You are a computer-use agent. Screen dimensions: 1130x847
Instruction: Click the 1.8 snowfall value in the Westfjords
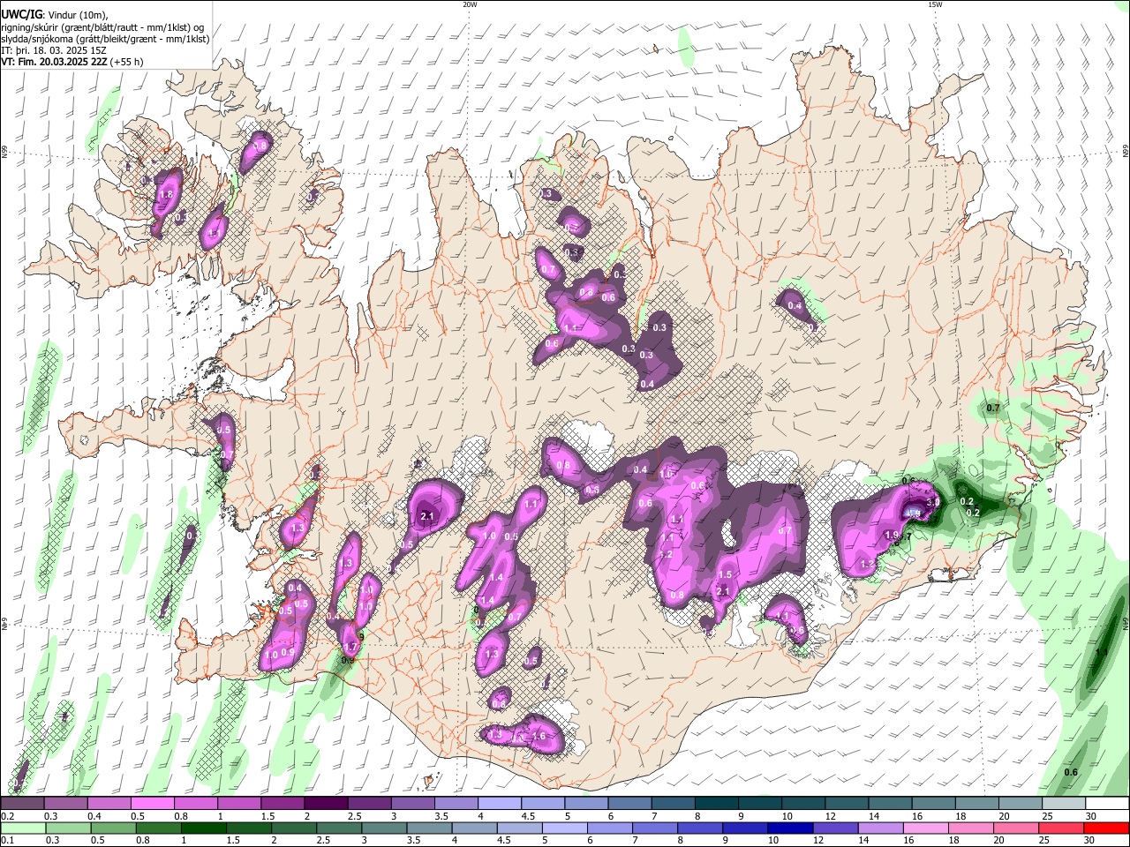[x=166, y=194]
